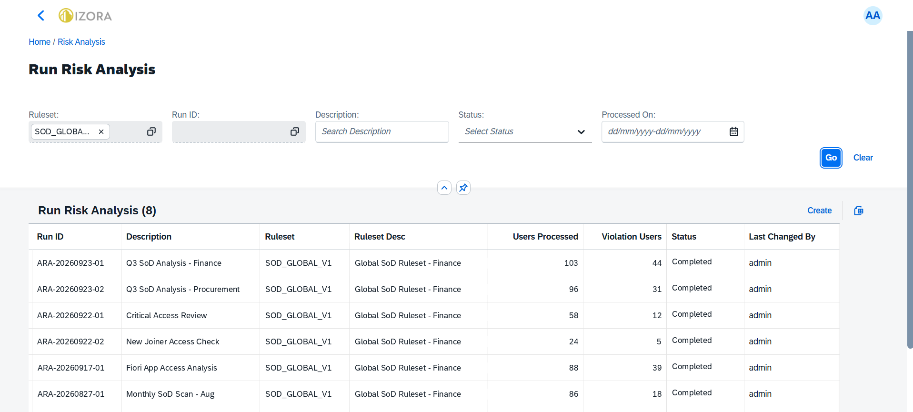
Task: Open the Risk Analysis breadcrumb link
Action: point(81,42)
